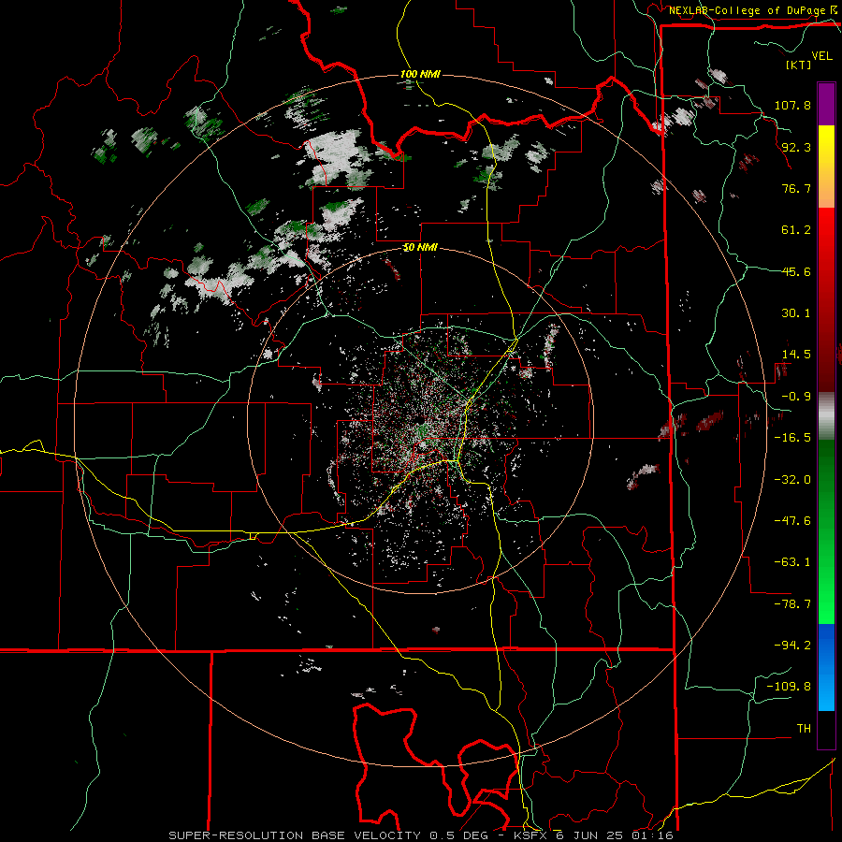
Task: Click the '[KT]' units label
Action: [x=799, y=65]
